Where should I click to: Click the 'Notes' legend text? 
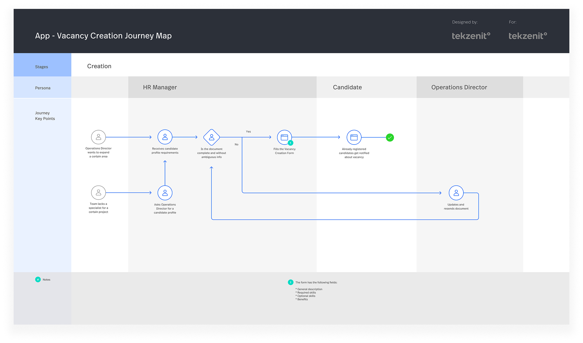tap(47, 280)
